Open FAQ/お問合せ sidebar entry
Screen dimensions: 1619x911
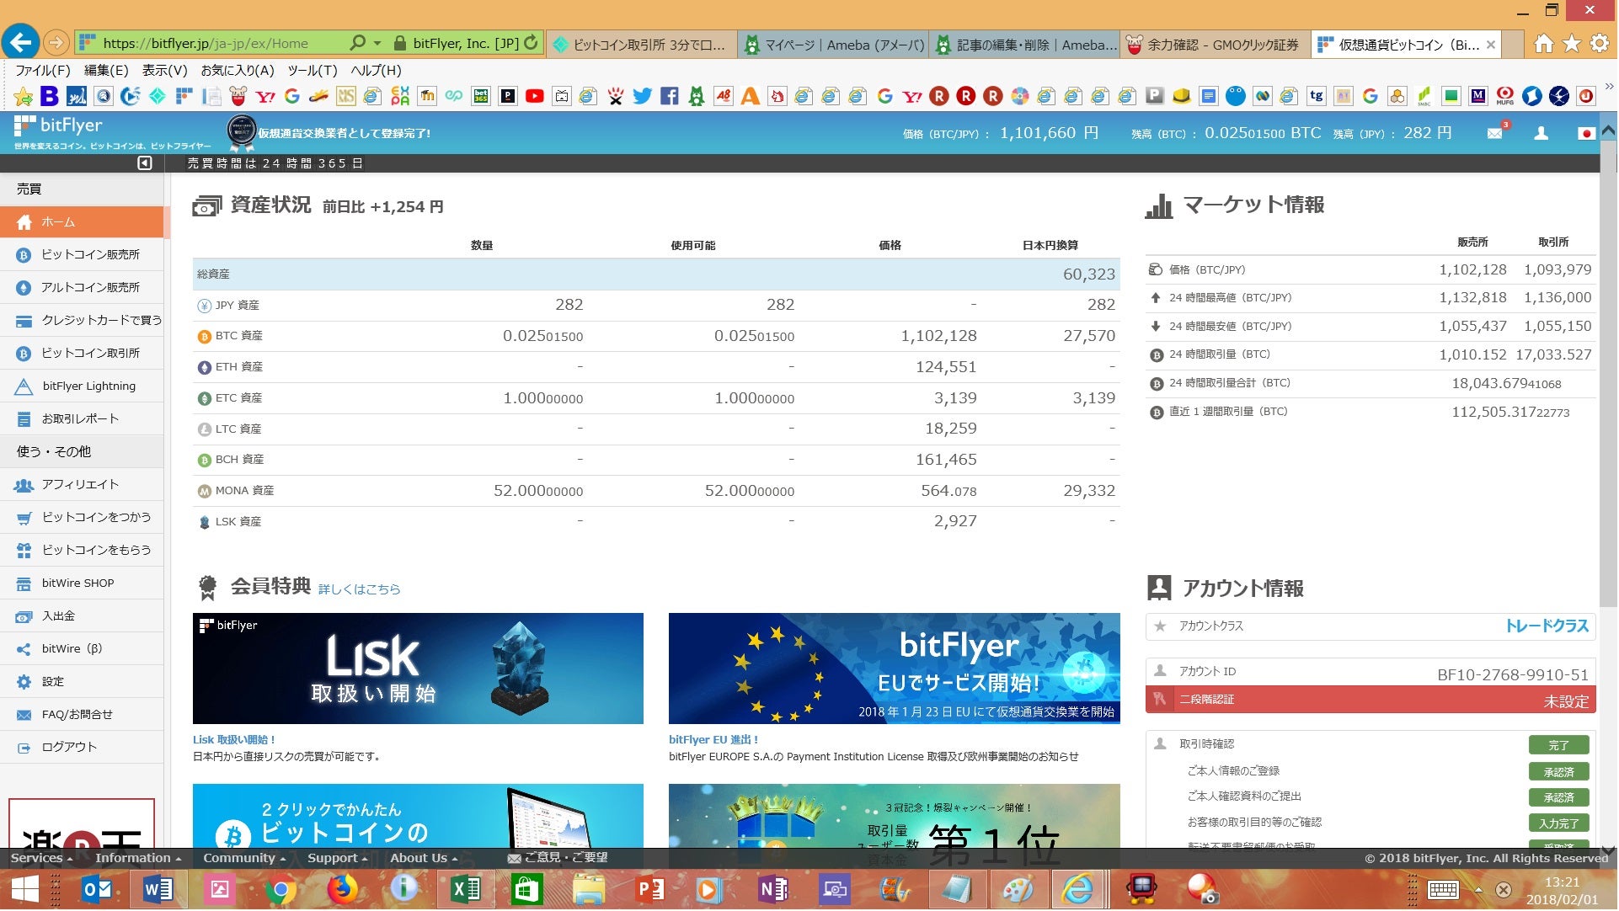click(82, 715)
